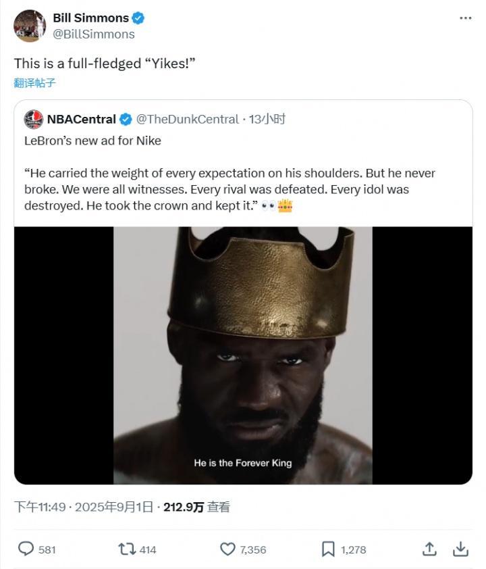
Task: Play the LeBron Nike ad video
Action: [243, 355]
